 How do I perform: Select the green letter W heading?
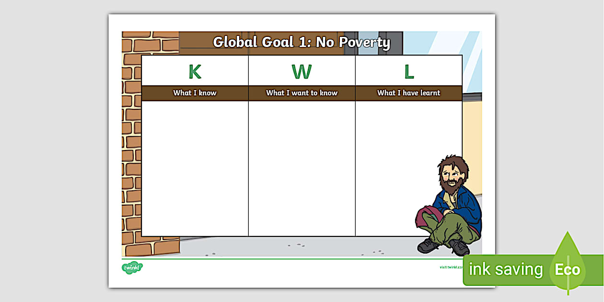pyautogui.click(x=302, y=71)
